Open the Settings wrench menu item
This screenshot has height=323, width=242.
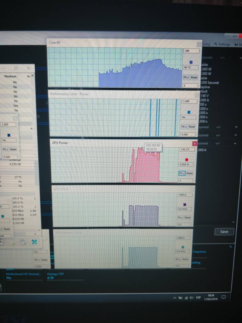(x=222, y=44)
